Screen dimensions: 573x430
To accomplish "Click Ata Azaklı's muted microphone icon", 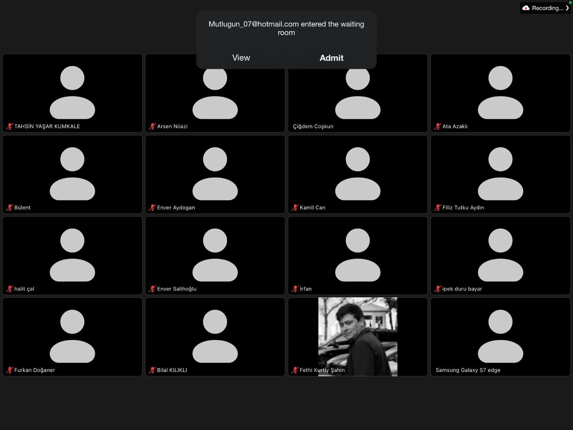I will [437, 126].
